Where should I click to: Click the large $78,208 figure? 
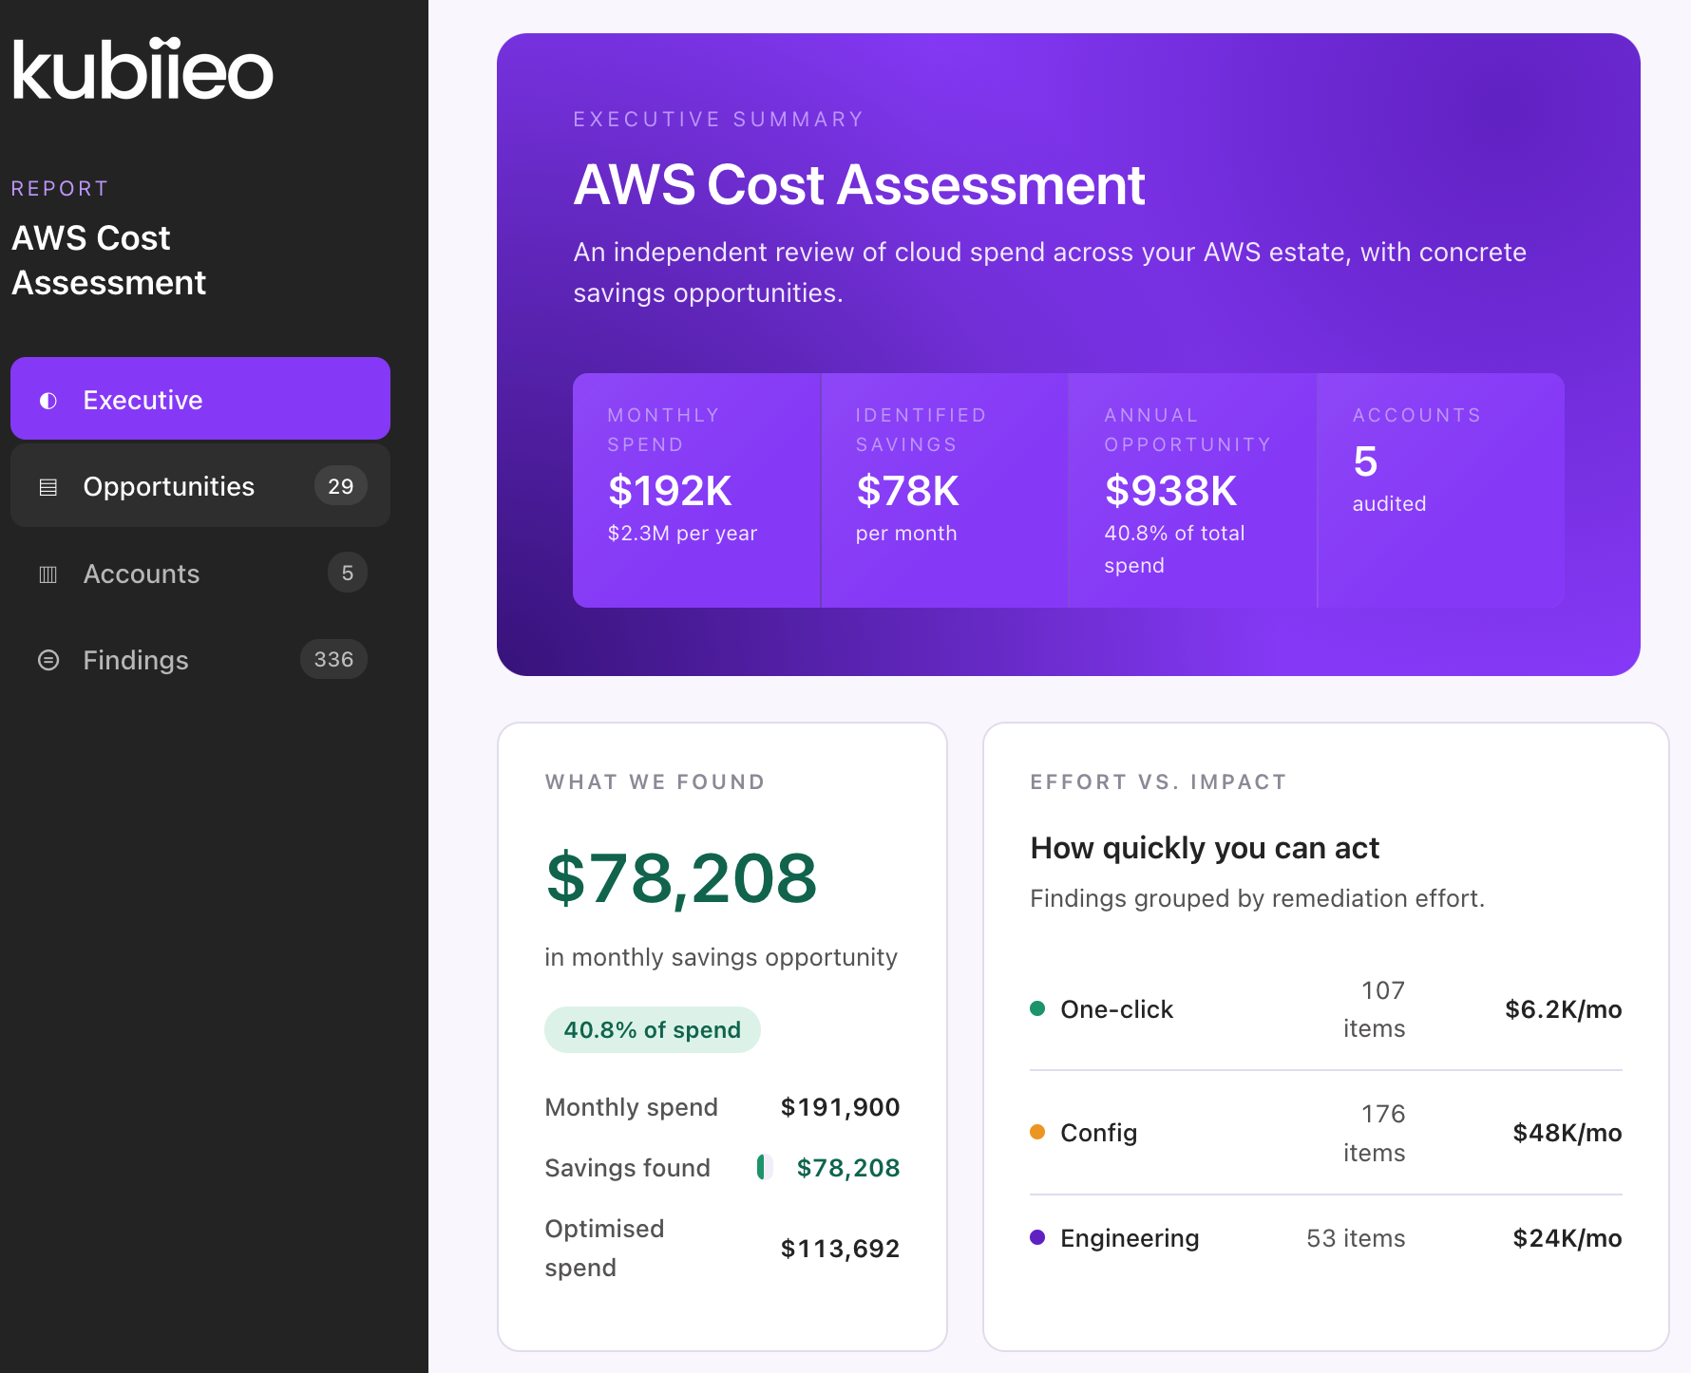(681, 878)
